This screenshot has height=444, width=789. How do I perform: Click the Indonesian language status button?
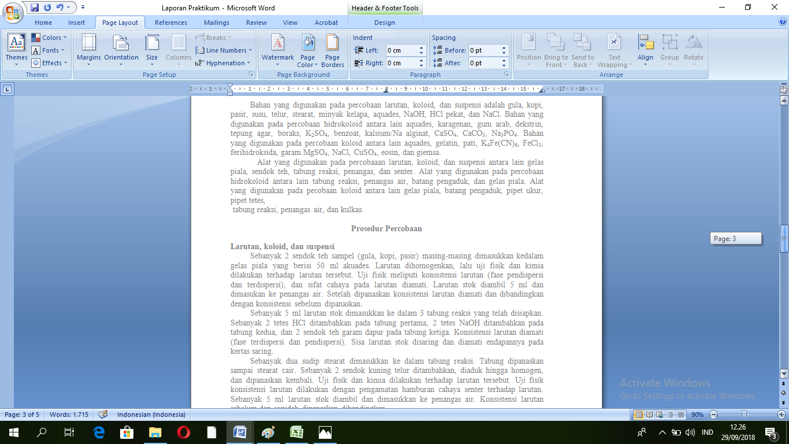(x=151, y=415)
